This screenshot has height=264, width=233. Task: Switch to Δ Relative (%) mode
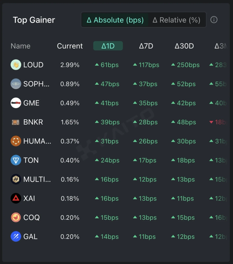176,20
